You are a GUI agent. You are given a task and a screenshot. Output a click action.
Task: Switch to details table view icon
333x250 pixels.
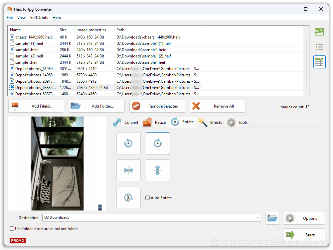pyautogui.click(x=319, y=62)
